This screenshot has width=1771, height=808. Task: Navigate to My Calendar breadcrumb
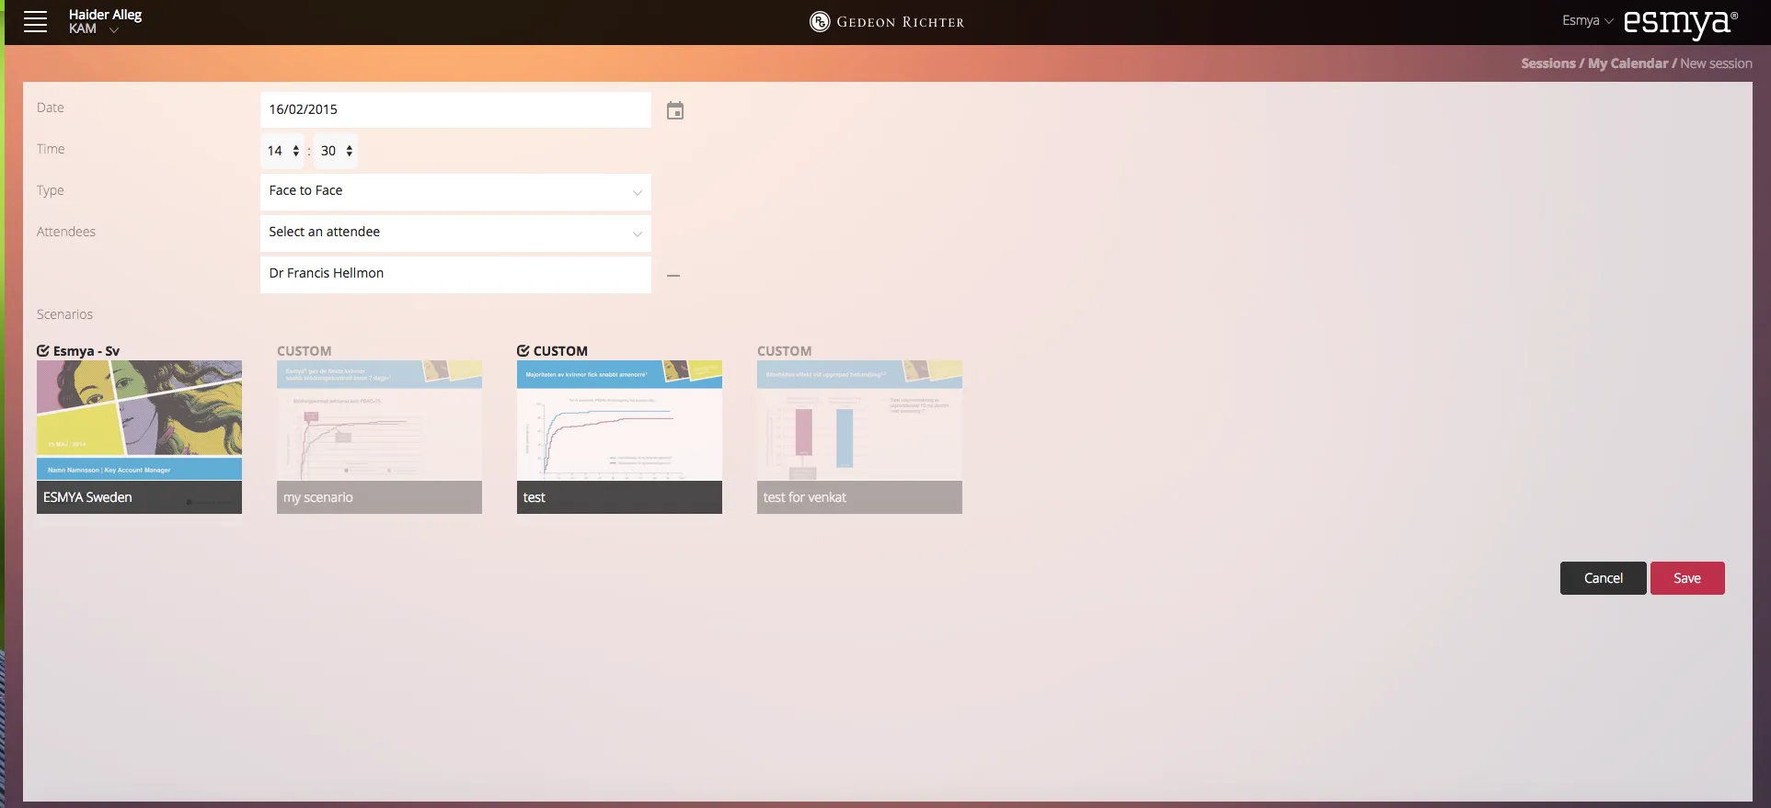pyautogui.click(x=1627, y=63)
